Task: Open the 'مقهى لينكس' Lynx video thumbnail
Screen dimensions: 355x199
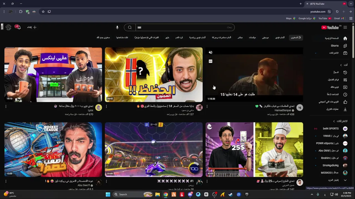Action: (53, 75)
